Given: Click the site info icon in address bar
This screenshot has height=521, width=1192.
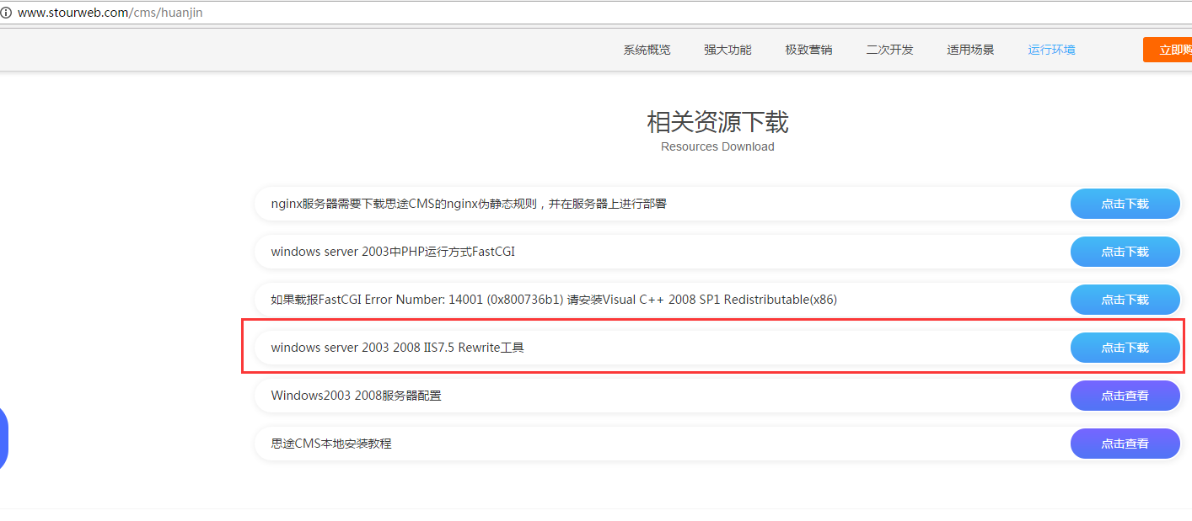Looking at the screenshot, I should [x=6, y=13].
